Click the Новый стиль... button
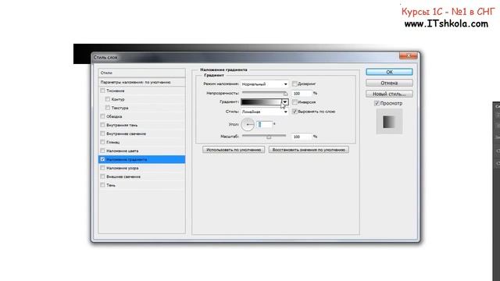 coord(389,94)
